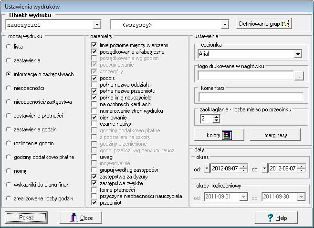314x228 pixels.
Task: Decrement the okres 'od' date
Action: click(x=243, y=170)
